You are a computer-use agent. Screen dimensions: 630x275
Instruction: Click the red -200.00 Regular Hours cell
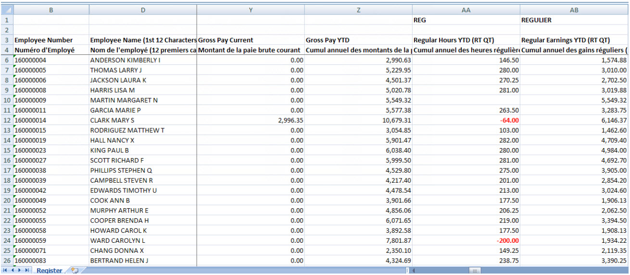(x=466, y=240)
